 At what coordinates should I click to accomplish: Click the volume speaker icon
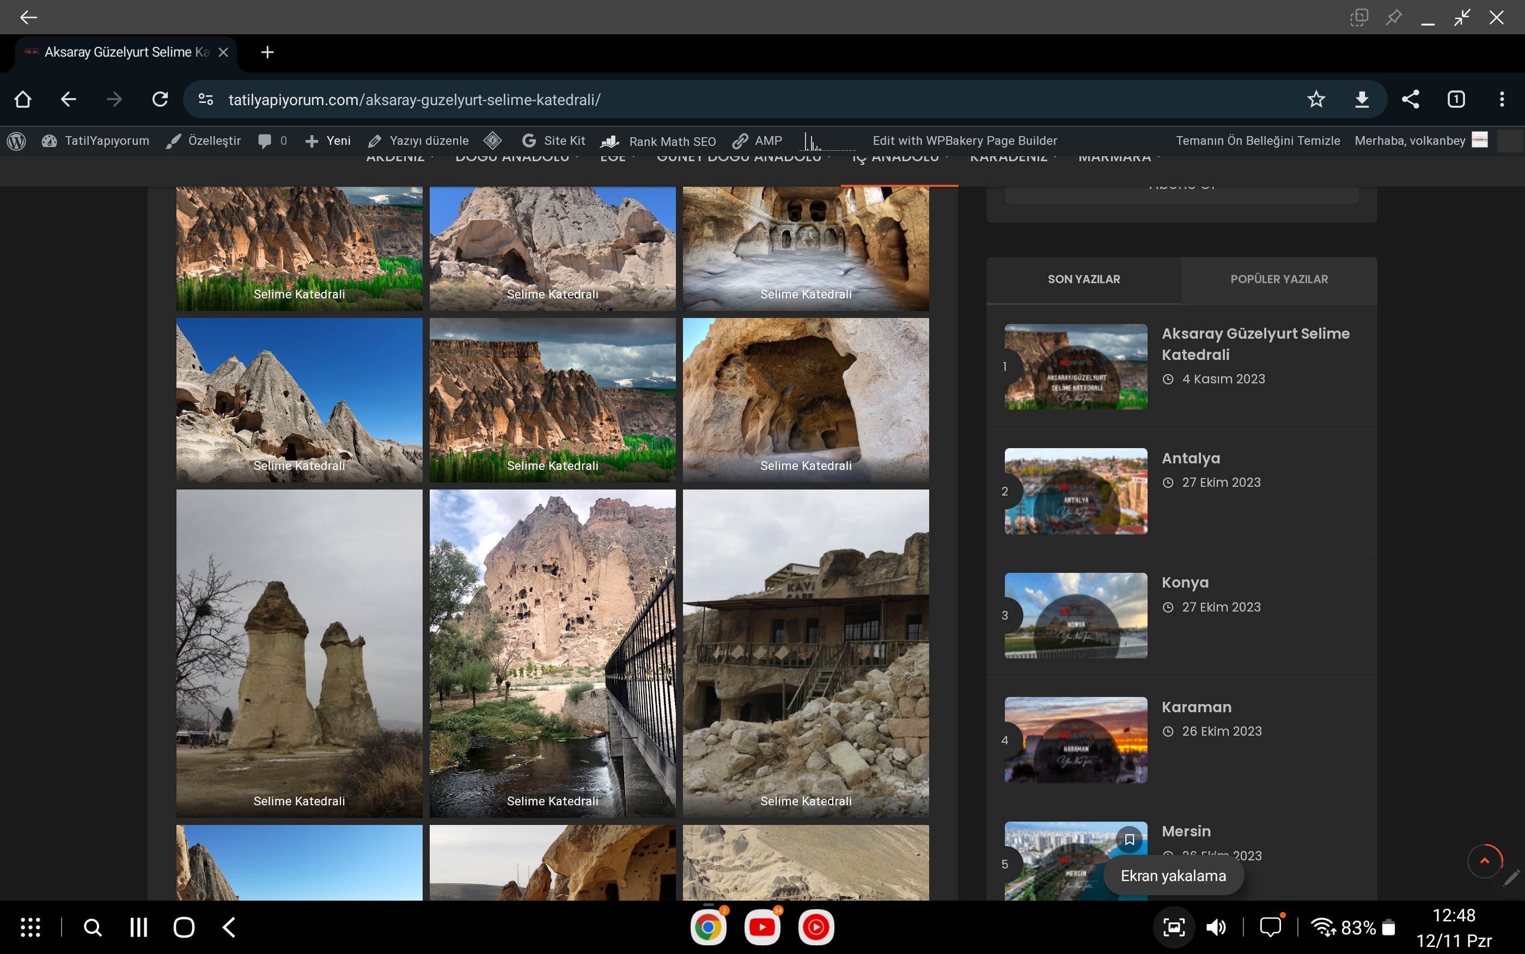click(x=1216, y=927)
